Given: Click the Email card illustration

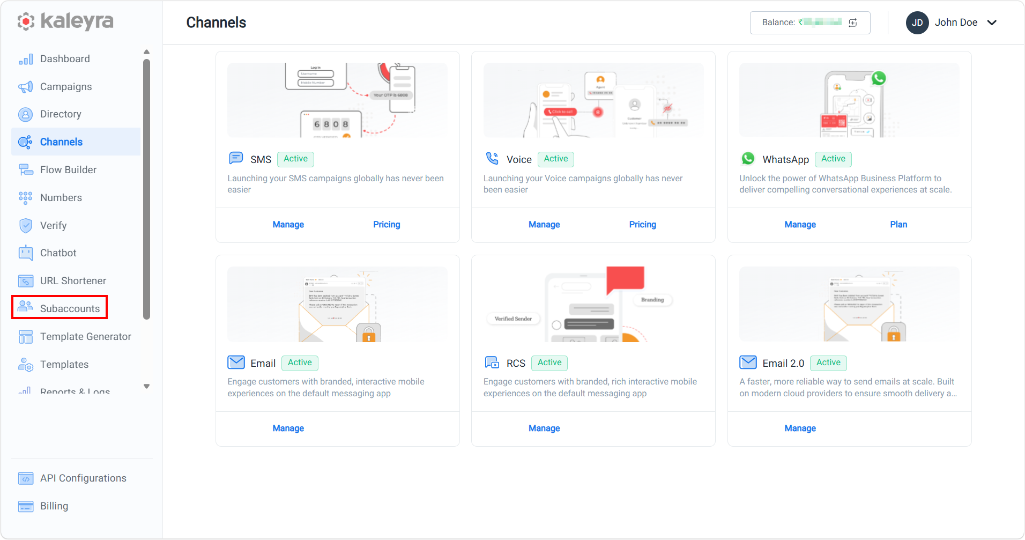Looking at the screenshot, I should pos(338,304).
